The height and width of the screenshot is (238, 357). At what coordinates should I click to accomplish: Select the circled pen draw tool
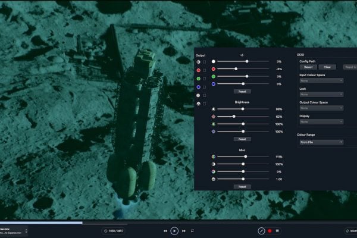click(x=261, y=231)
